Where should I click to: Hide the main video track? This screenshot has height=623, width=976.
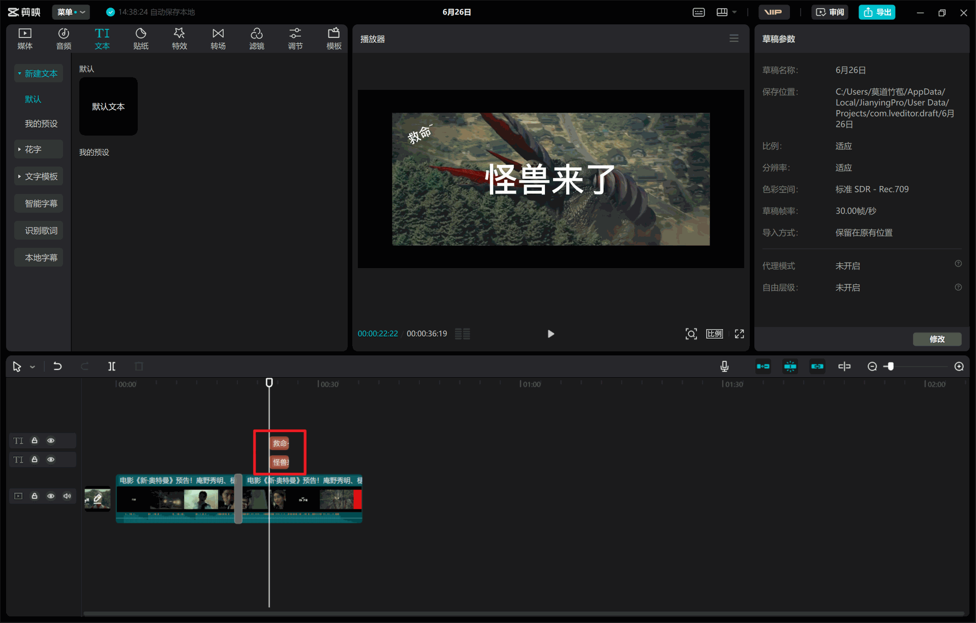(x=51, y=496)
